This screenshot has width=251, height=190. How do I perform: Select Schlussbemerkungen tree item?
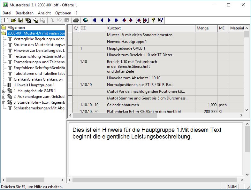(x=39, y=108)
